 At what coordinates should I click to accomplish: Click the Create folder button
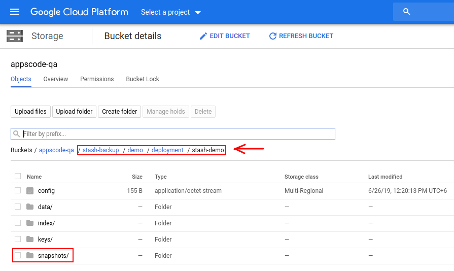point(119,112)
